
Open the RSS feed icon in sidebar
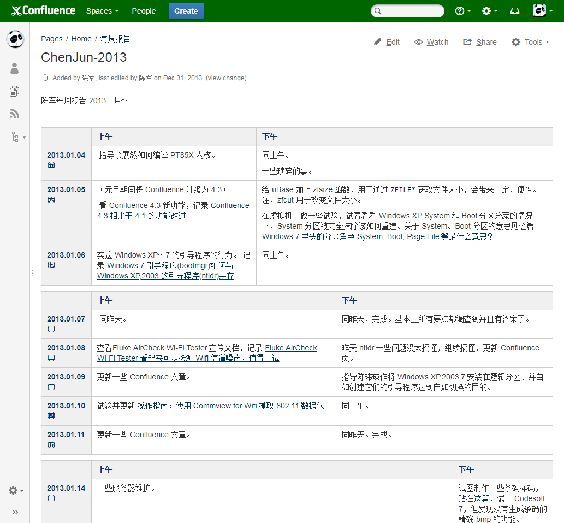click(15, 114)
